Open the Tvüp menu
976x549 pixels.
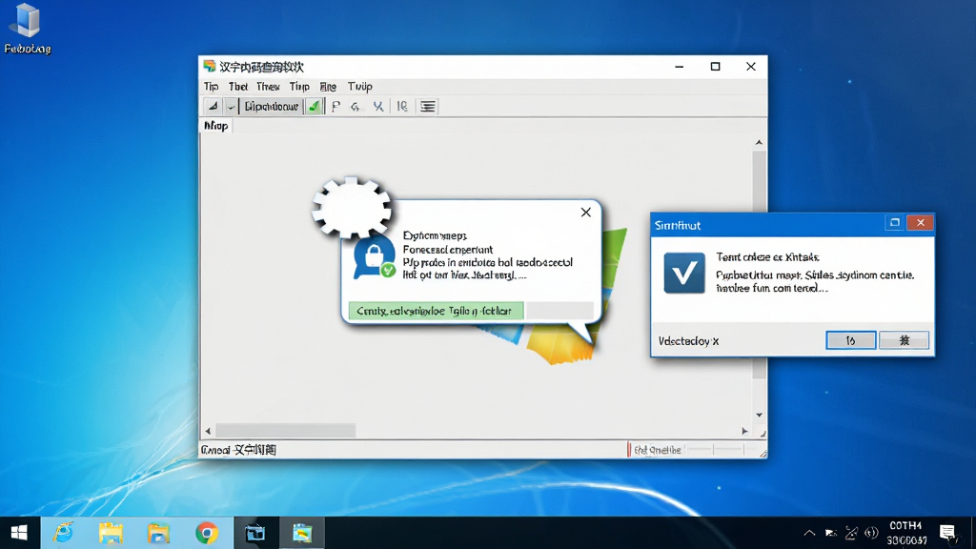point(359,87)
